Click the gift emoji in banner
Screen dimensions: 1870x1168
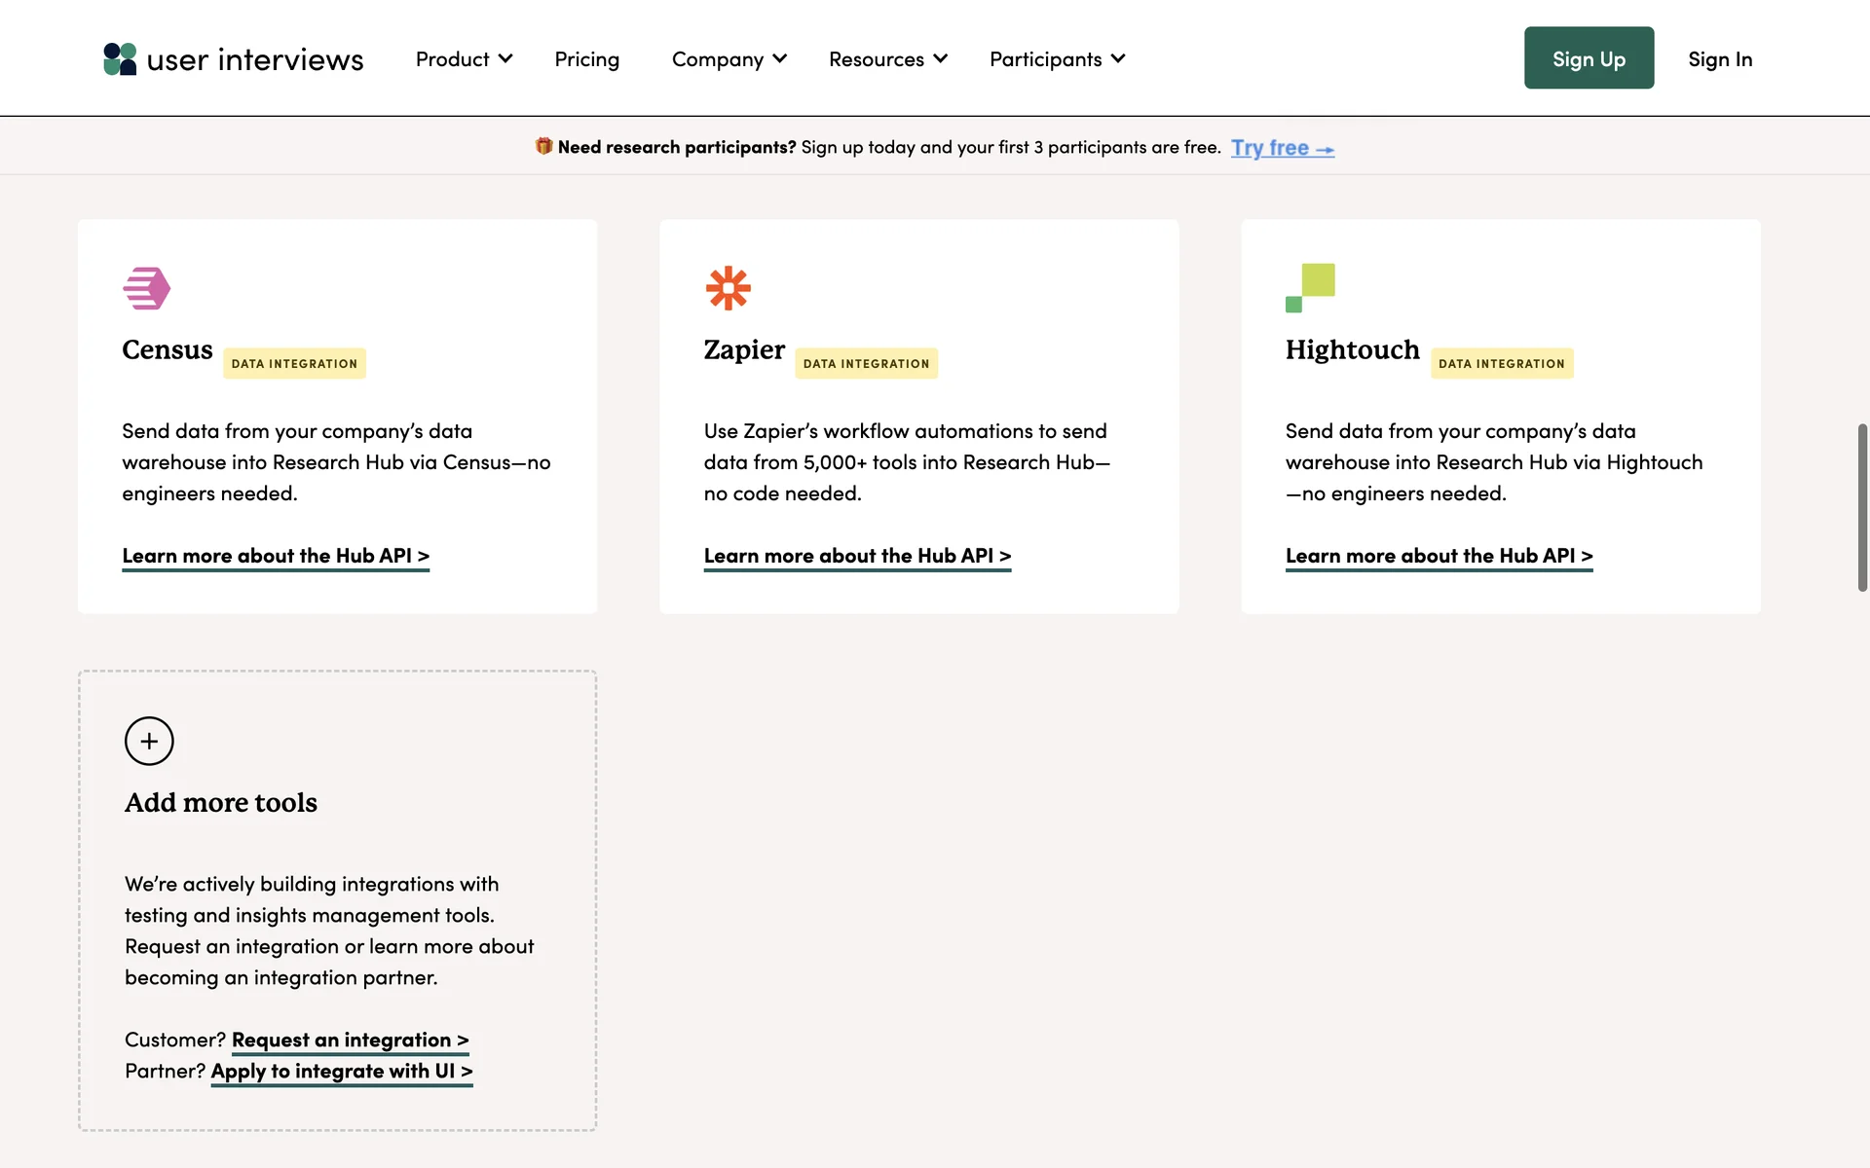click(x=543, y=146)
